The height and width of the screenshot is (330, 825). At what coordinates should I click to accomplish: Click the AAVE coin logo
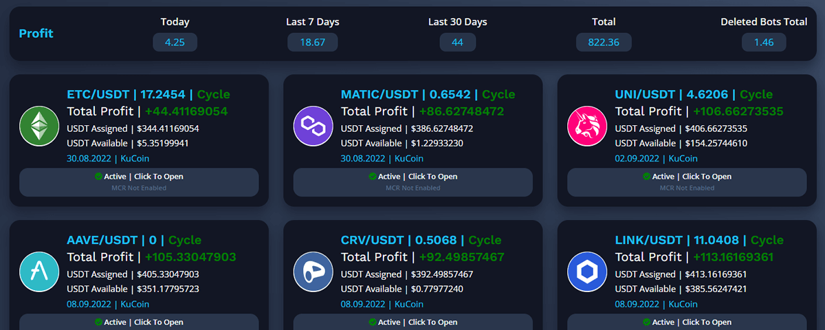click(40, 272)
